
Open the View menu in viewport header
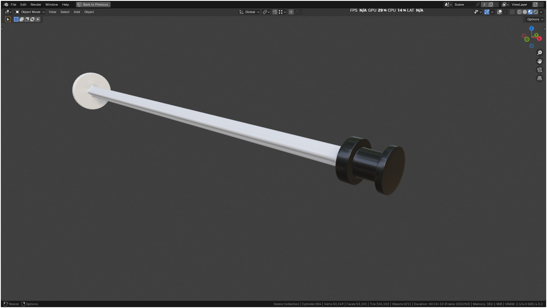click(52, 12)
